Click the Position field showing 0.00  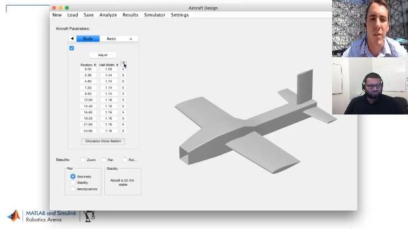[88, 69]
